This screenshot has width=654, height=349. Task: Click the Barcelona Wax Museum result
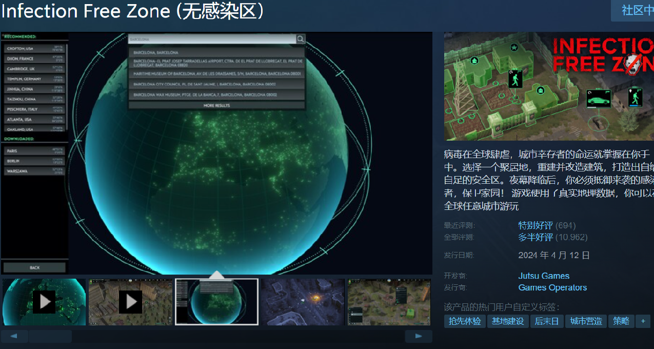click(216, 95)
